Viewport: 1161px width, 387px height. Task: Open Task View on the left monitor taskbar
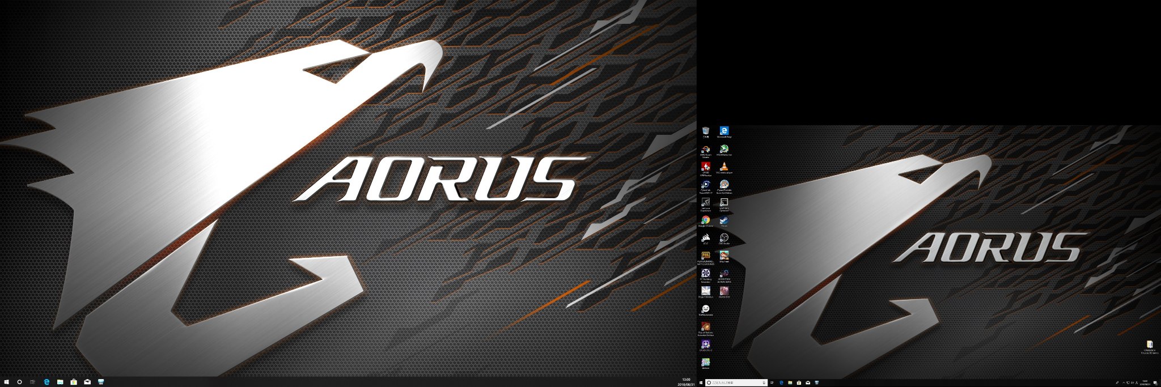pos(33,382)
